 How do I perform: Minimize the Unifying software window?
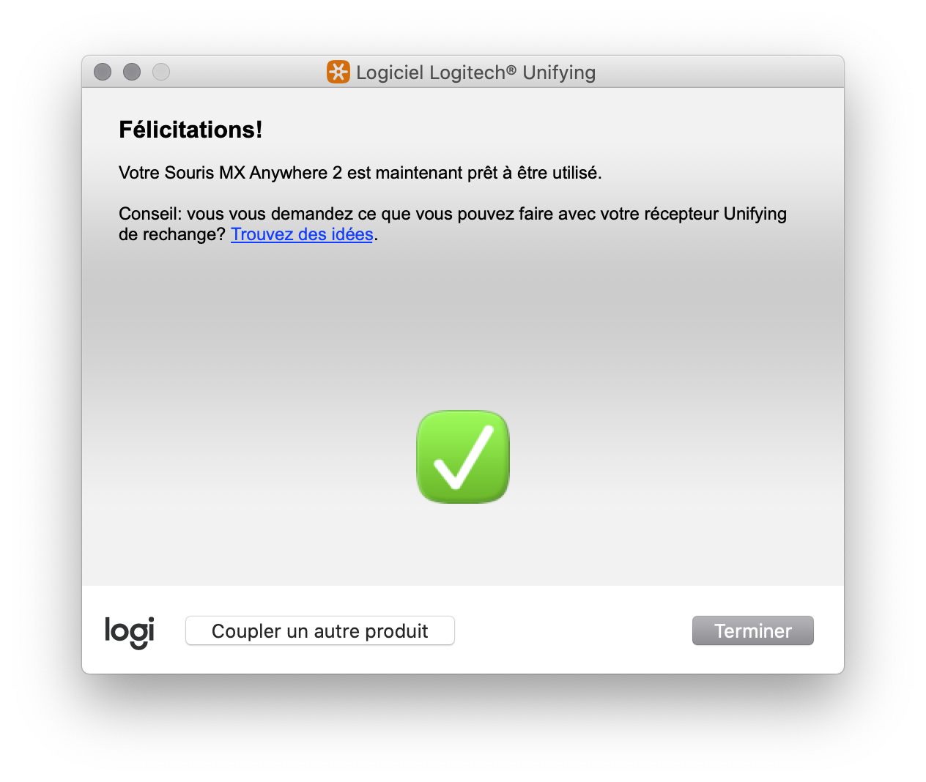[132, 72]
